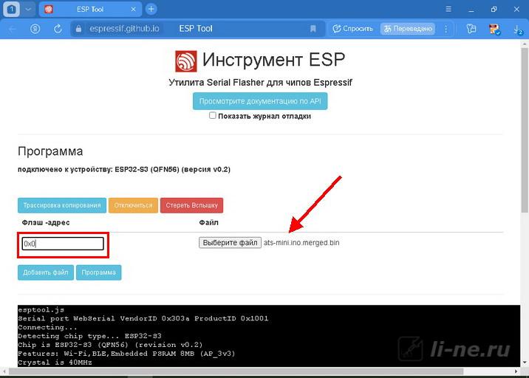
Task: Close the ESP Tool tab
Action: 133,10
